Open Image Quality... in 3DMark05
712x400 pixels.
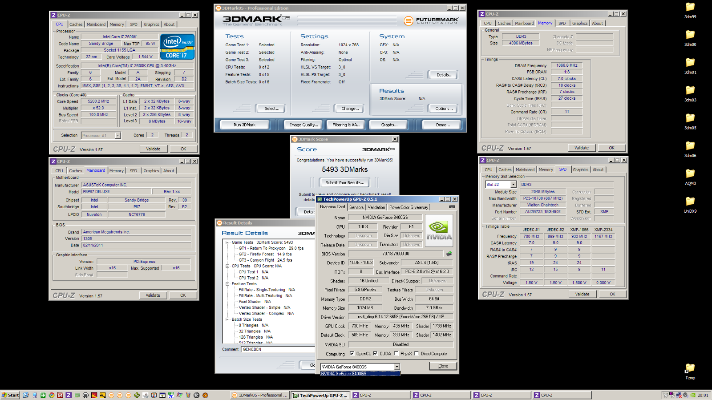304,125
